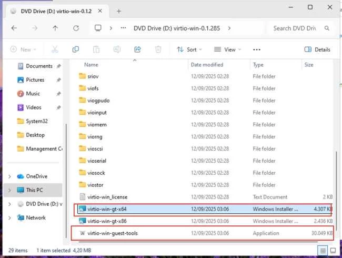This screenshot has width=342, height=258.
Task: Expand chevron after monitor icon in address bar
Action: [x=111, y=28]
